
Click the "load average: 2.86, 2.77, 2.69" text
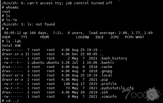point(121,33)
